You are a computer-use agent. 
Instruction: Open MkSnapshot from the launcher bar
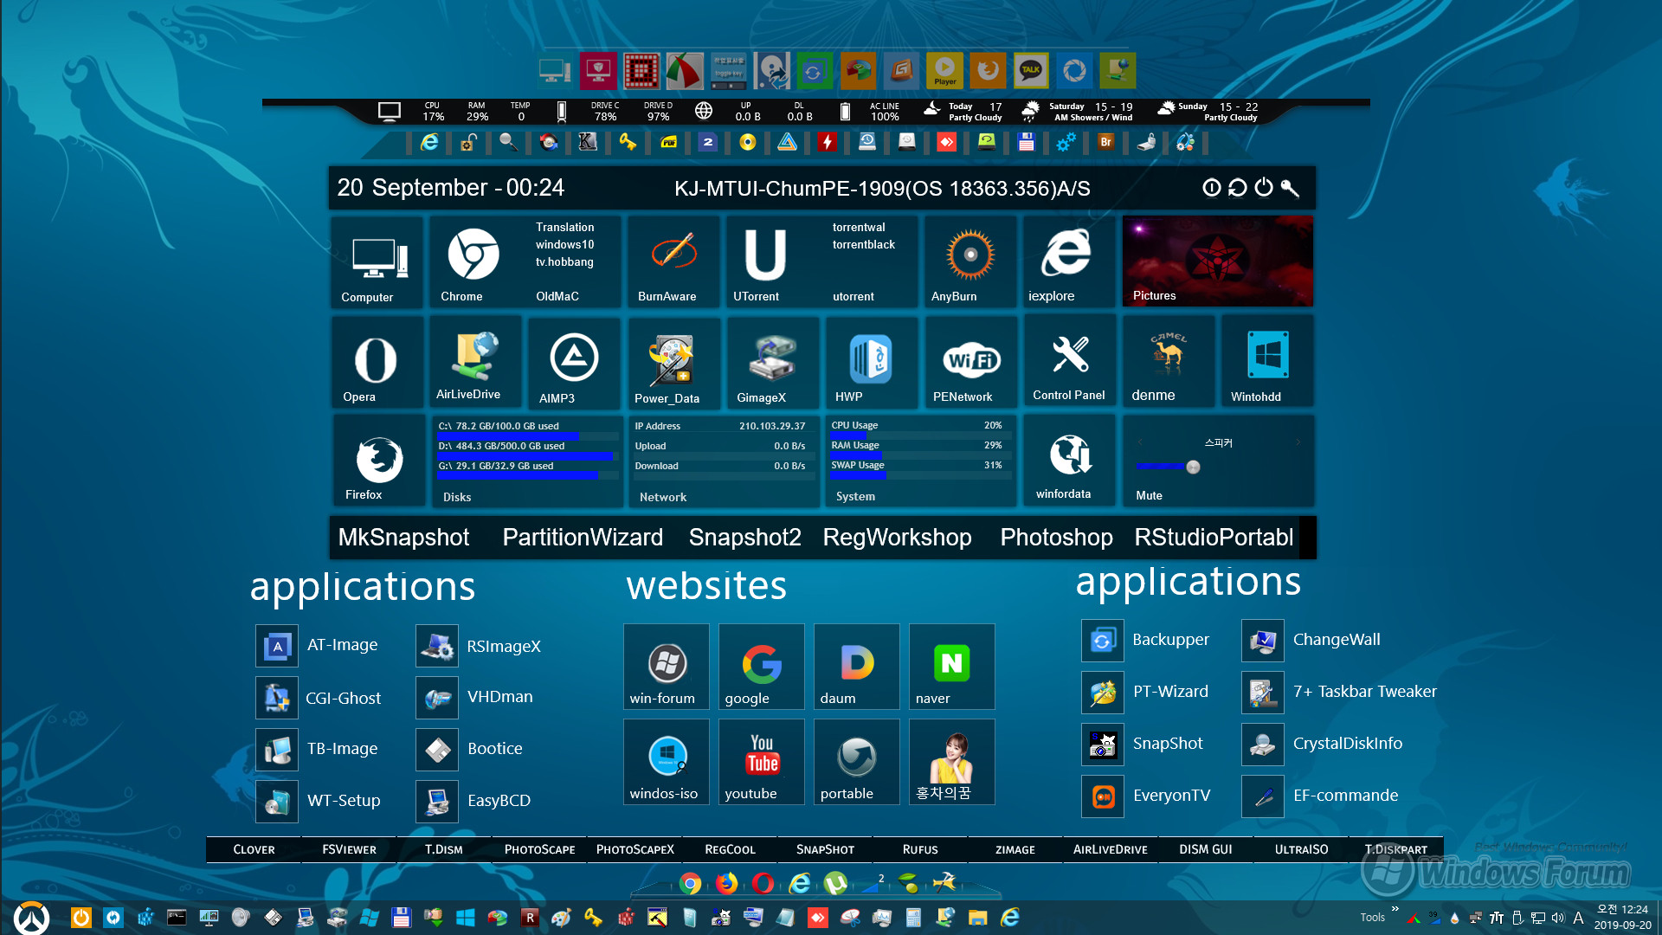coord(403,537)
